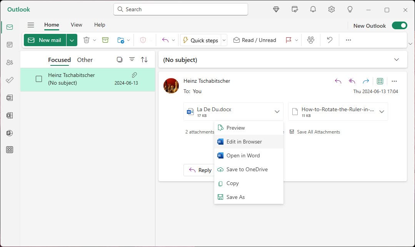Screen dimensions: 415x247
Task: Open the Apps grid icon in message header
Action: pyautogui.click(x=380, y=81)
